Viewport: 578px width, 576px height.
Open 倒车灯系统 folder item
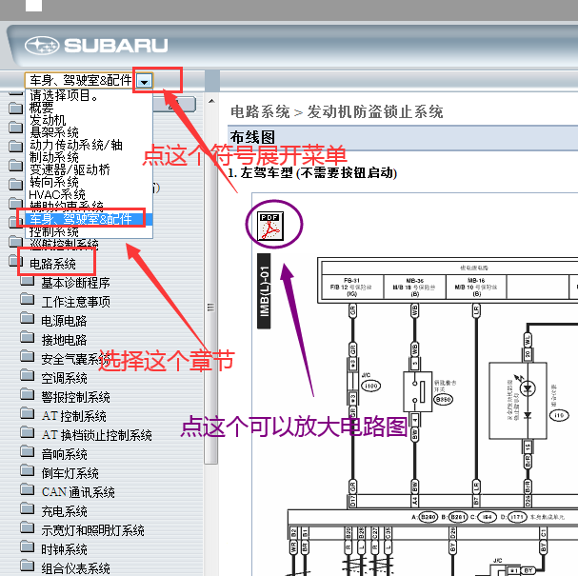[70, 473]
